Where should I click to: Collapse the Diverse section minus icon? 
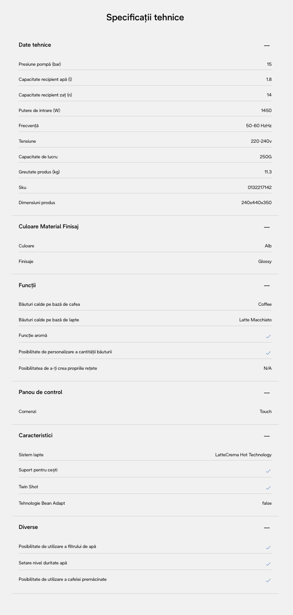pyautogui.click(x=267, y=528)
